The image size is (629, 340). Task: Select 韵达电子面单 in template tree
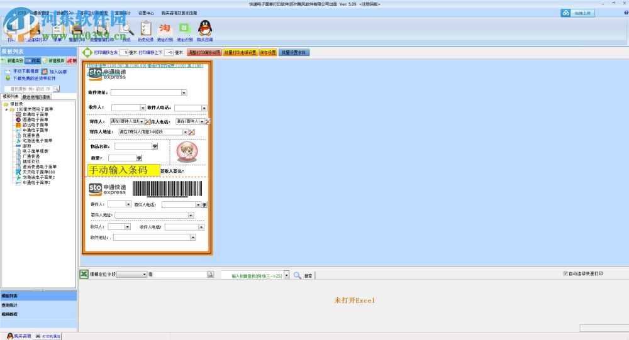point(35,124)
